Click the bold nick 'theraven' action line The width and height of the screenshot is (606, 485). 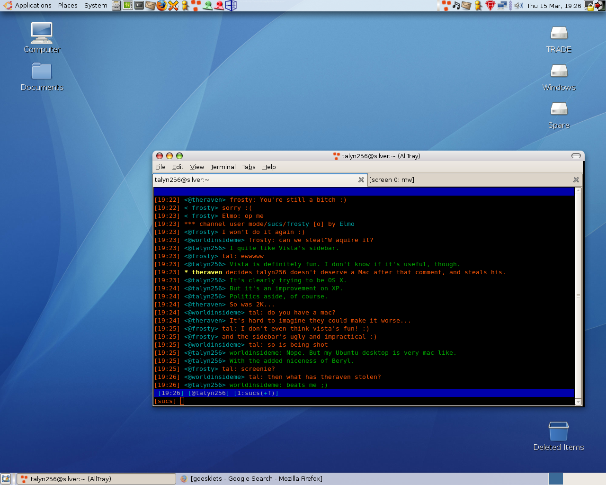[207, 272]
